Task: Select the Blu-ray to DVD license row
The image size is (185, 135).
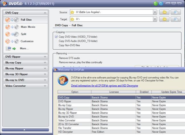Action: (121, 116)
